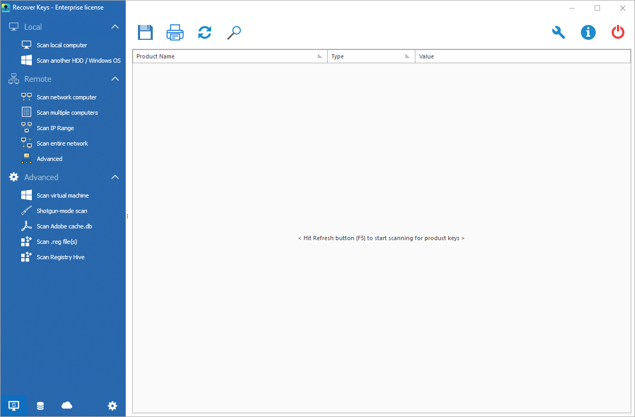The image size is (635, 417).
Task: Click the Windows logo beside Scan another HDD
Action: coord(27,61)
